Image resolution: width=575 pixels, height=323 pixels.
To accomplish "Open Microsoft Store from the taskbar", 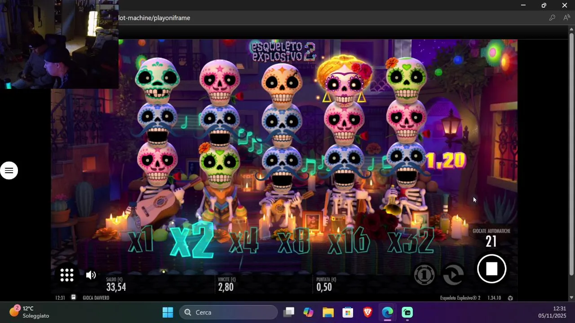I will [x=348, y=312].
